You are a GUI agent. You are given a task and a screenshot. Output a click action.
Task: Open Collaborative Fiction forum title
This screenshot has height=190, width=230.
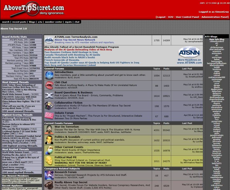[68, 103]
